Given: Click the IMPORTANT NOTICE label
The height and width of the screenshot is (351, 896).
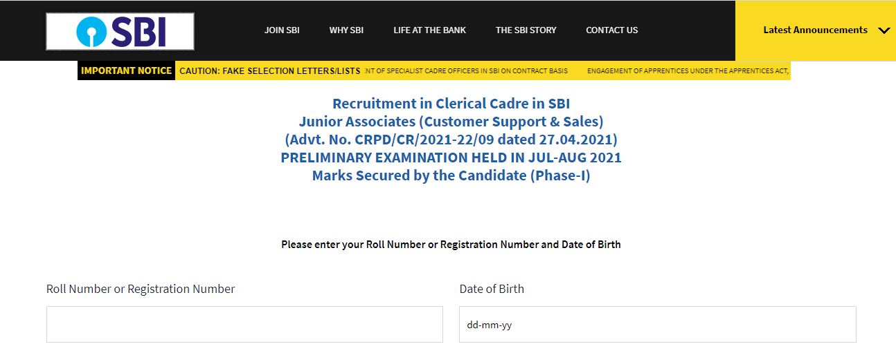Looking at the screenshot, I should [126, 70].
